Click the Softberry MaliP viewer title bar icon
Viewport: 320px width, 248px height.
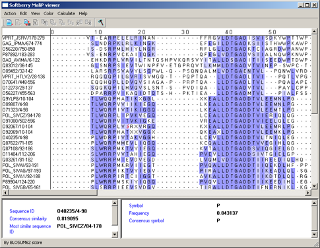pyautogui.click(x=5, y=5)
